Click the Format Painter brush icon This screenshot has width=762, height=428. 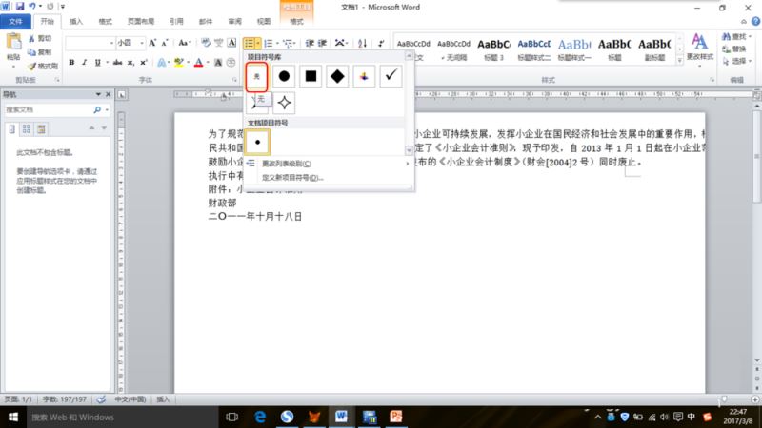(x=43, y=66)
